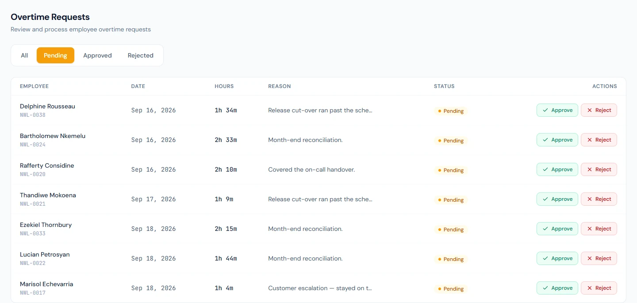Click employee ID NWL-0038
This screenshot has height=303, width=637.
(33, 115)
